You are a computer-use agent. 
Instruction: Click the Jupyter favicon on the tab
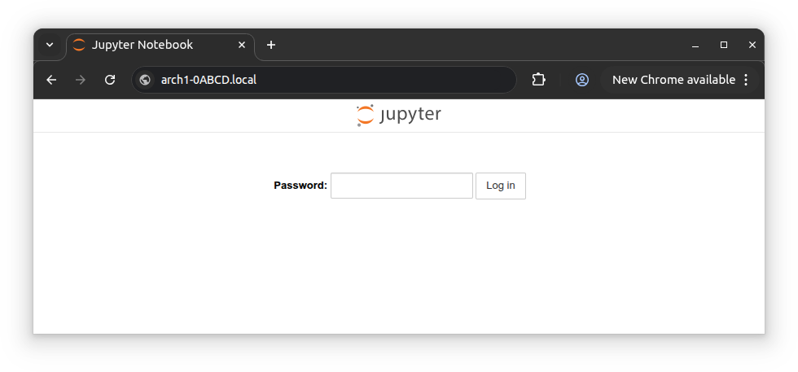coord(79,45)
